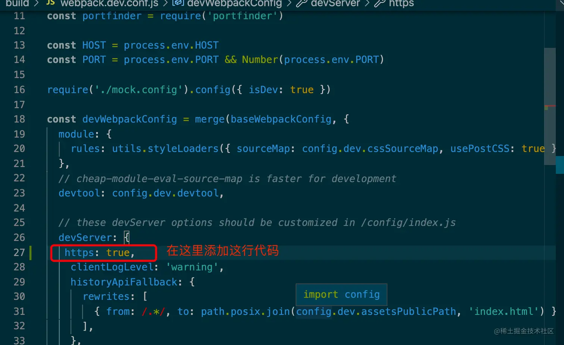
Task: Click the 'import config' hover tooltip
Action: pos(341,295)
